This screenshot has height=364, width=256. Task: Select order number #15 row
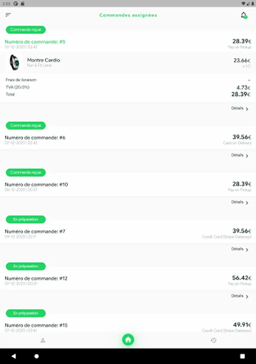[x=128, y=327]
